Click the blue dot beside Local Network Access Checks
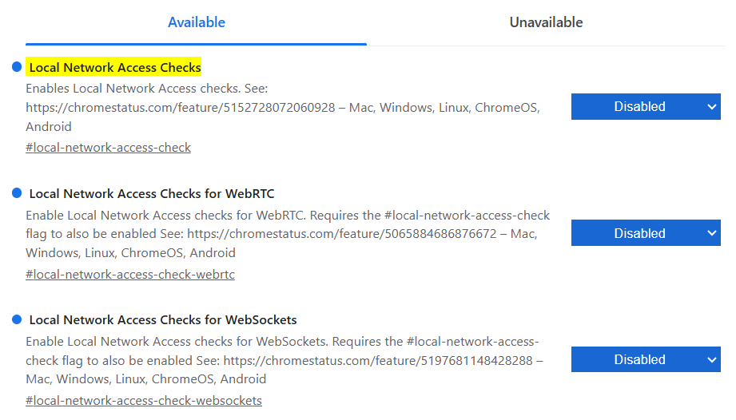The image size is (736, 420). [17, 67]
